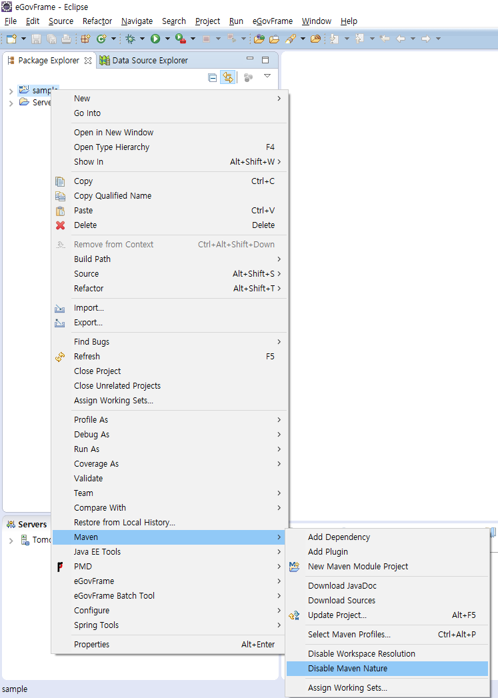Expand the sample project tree node

click(11, 91)
